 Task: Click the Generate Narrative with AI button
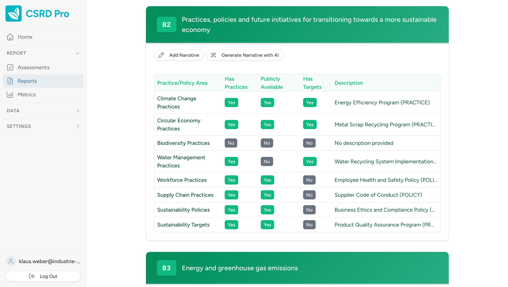tap(244, 55)
